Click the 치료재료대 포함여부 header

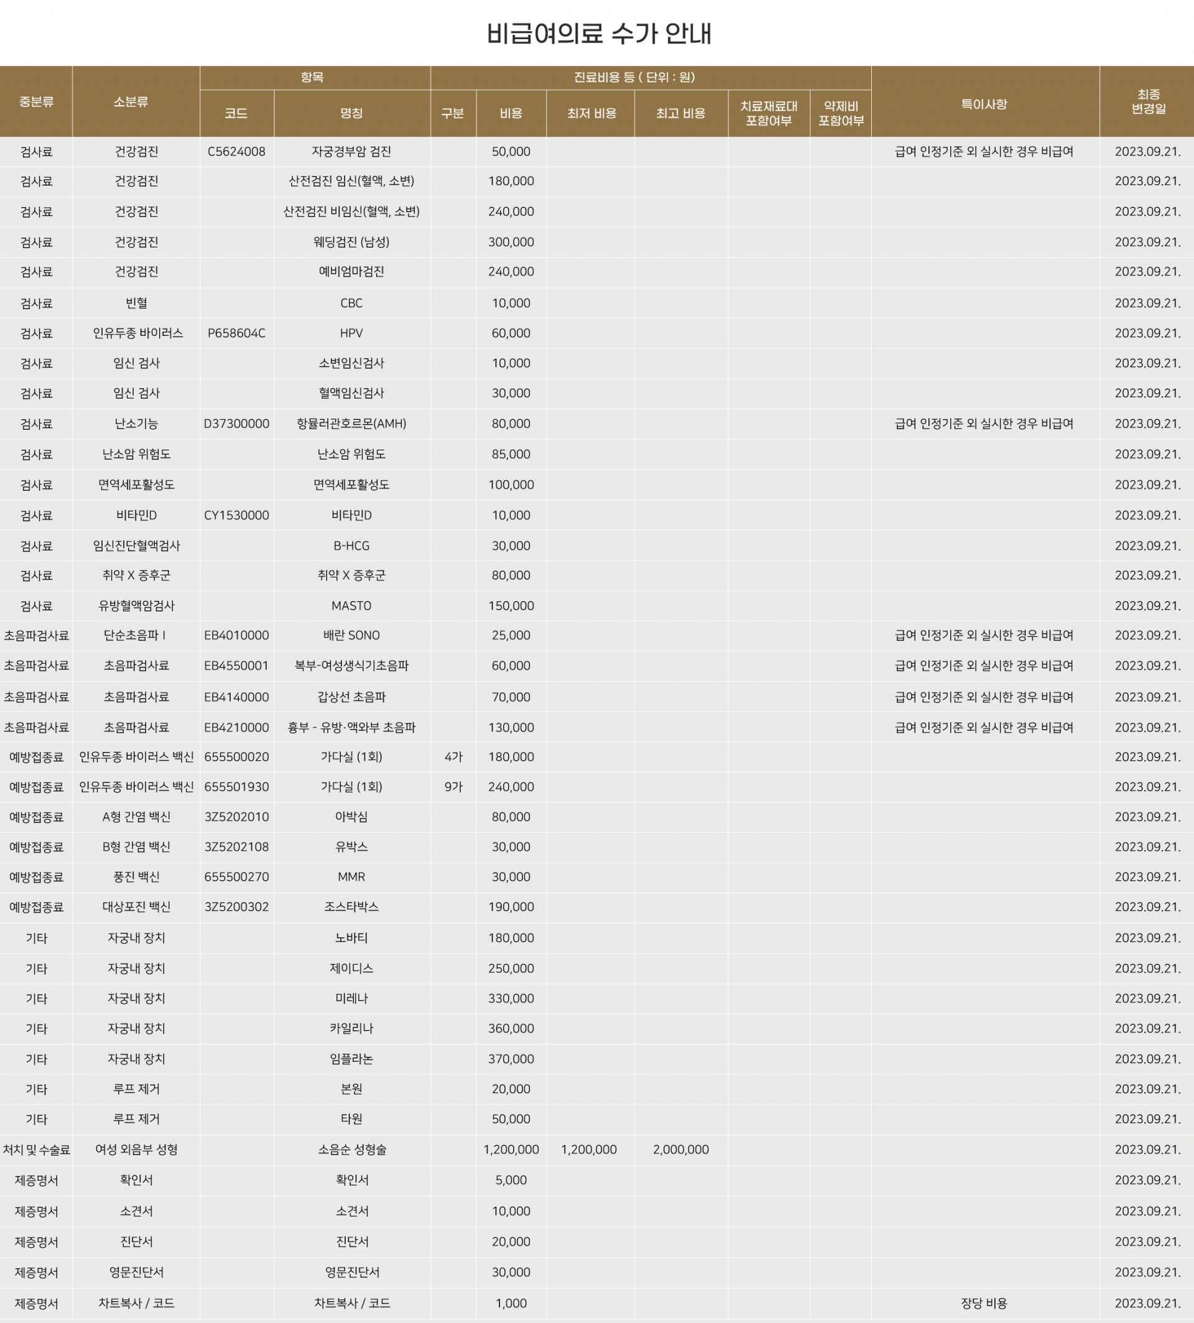769,114
